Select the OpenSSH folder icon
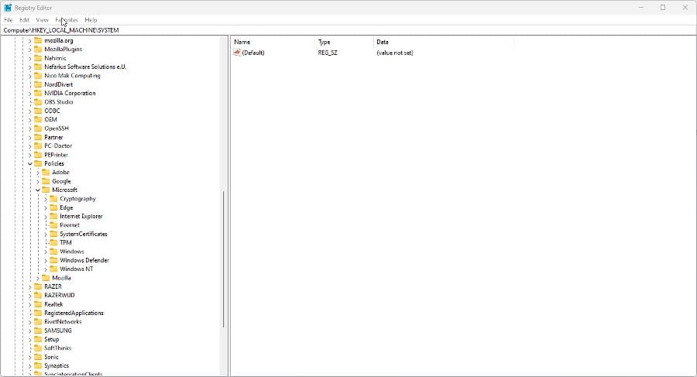The width and height of the screenshot is (697, 377). pyautogui.click(x=38, y=129)
